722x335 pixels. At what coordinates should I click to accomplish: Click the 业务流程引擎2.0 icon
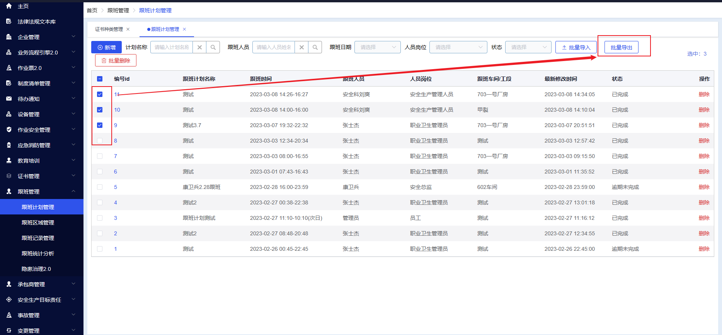[9, 53]
